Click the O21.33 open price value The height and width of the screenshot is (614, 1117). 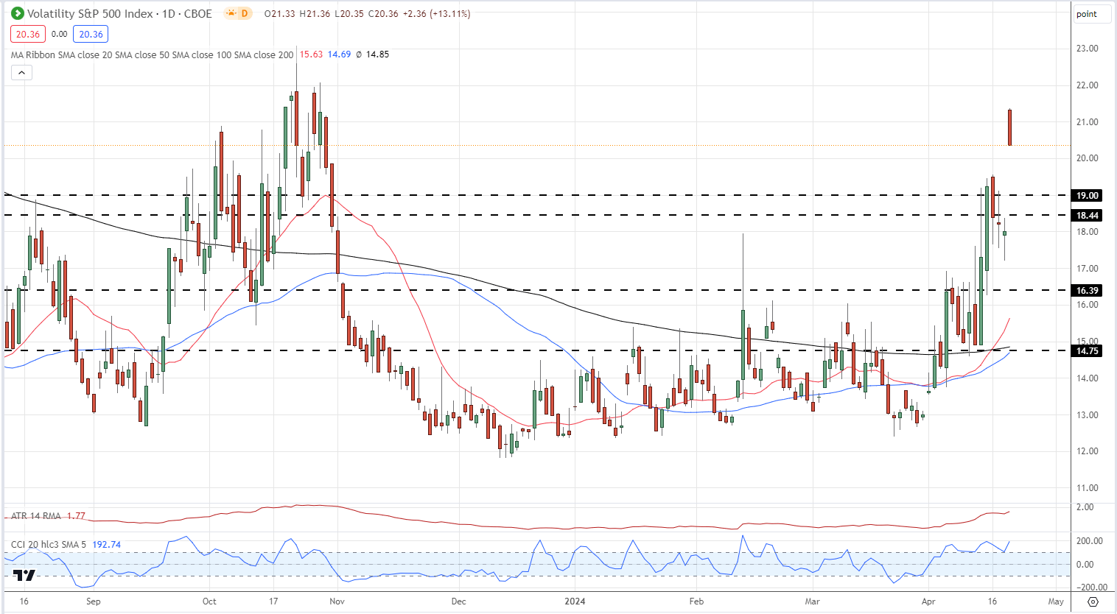coord(280,13)
